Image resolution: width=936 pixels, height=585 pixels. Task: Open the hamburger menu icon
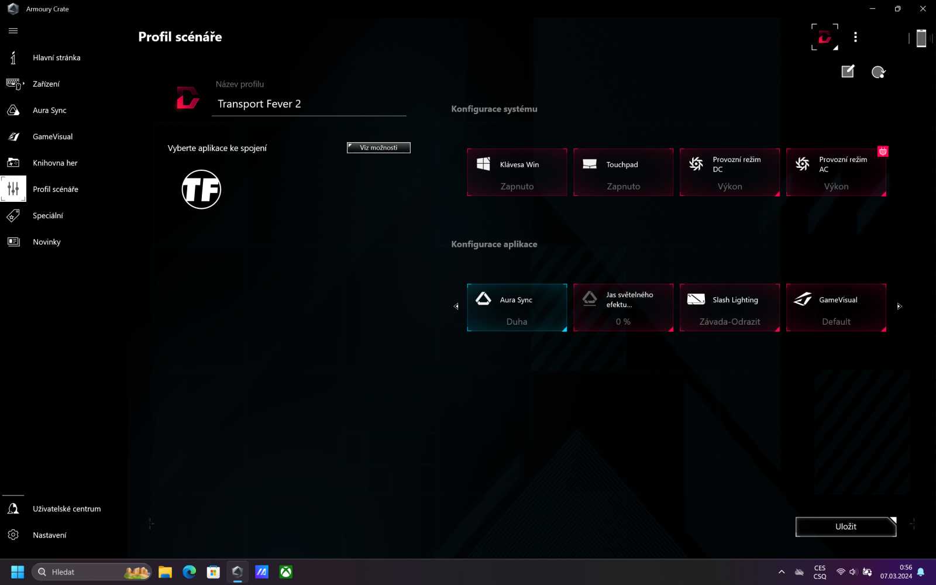[13, 30]
